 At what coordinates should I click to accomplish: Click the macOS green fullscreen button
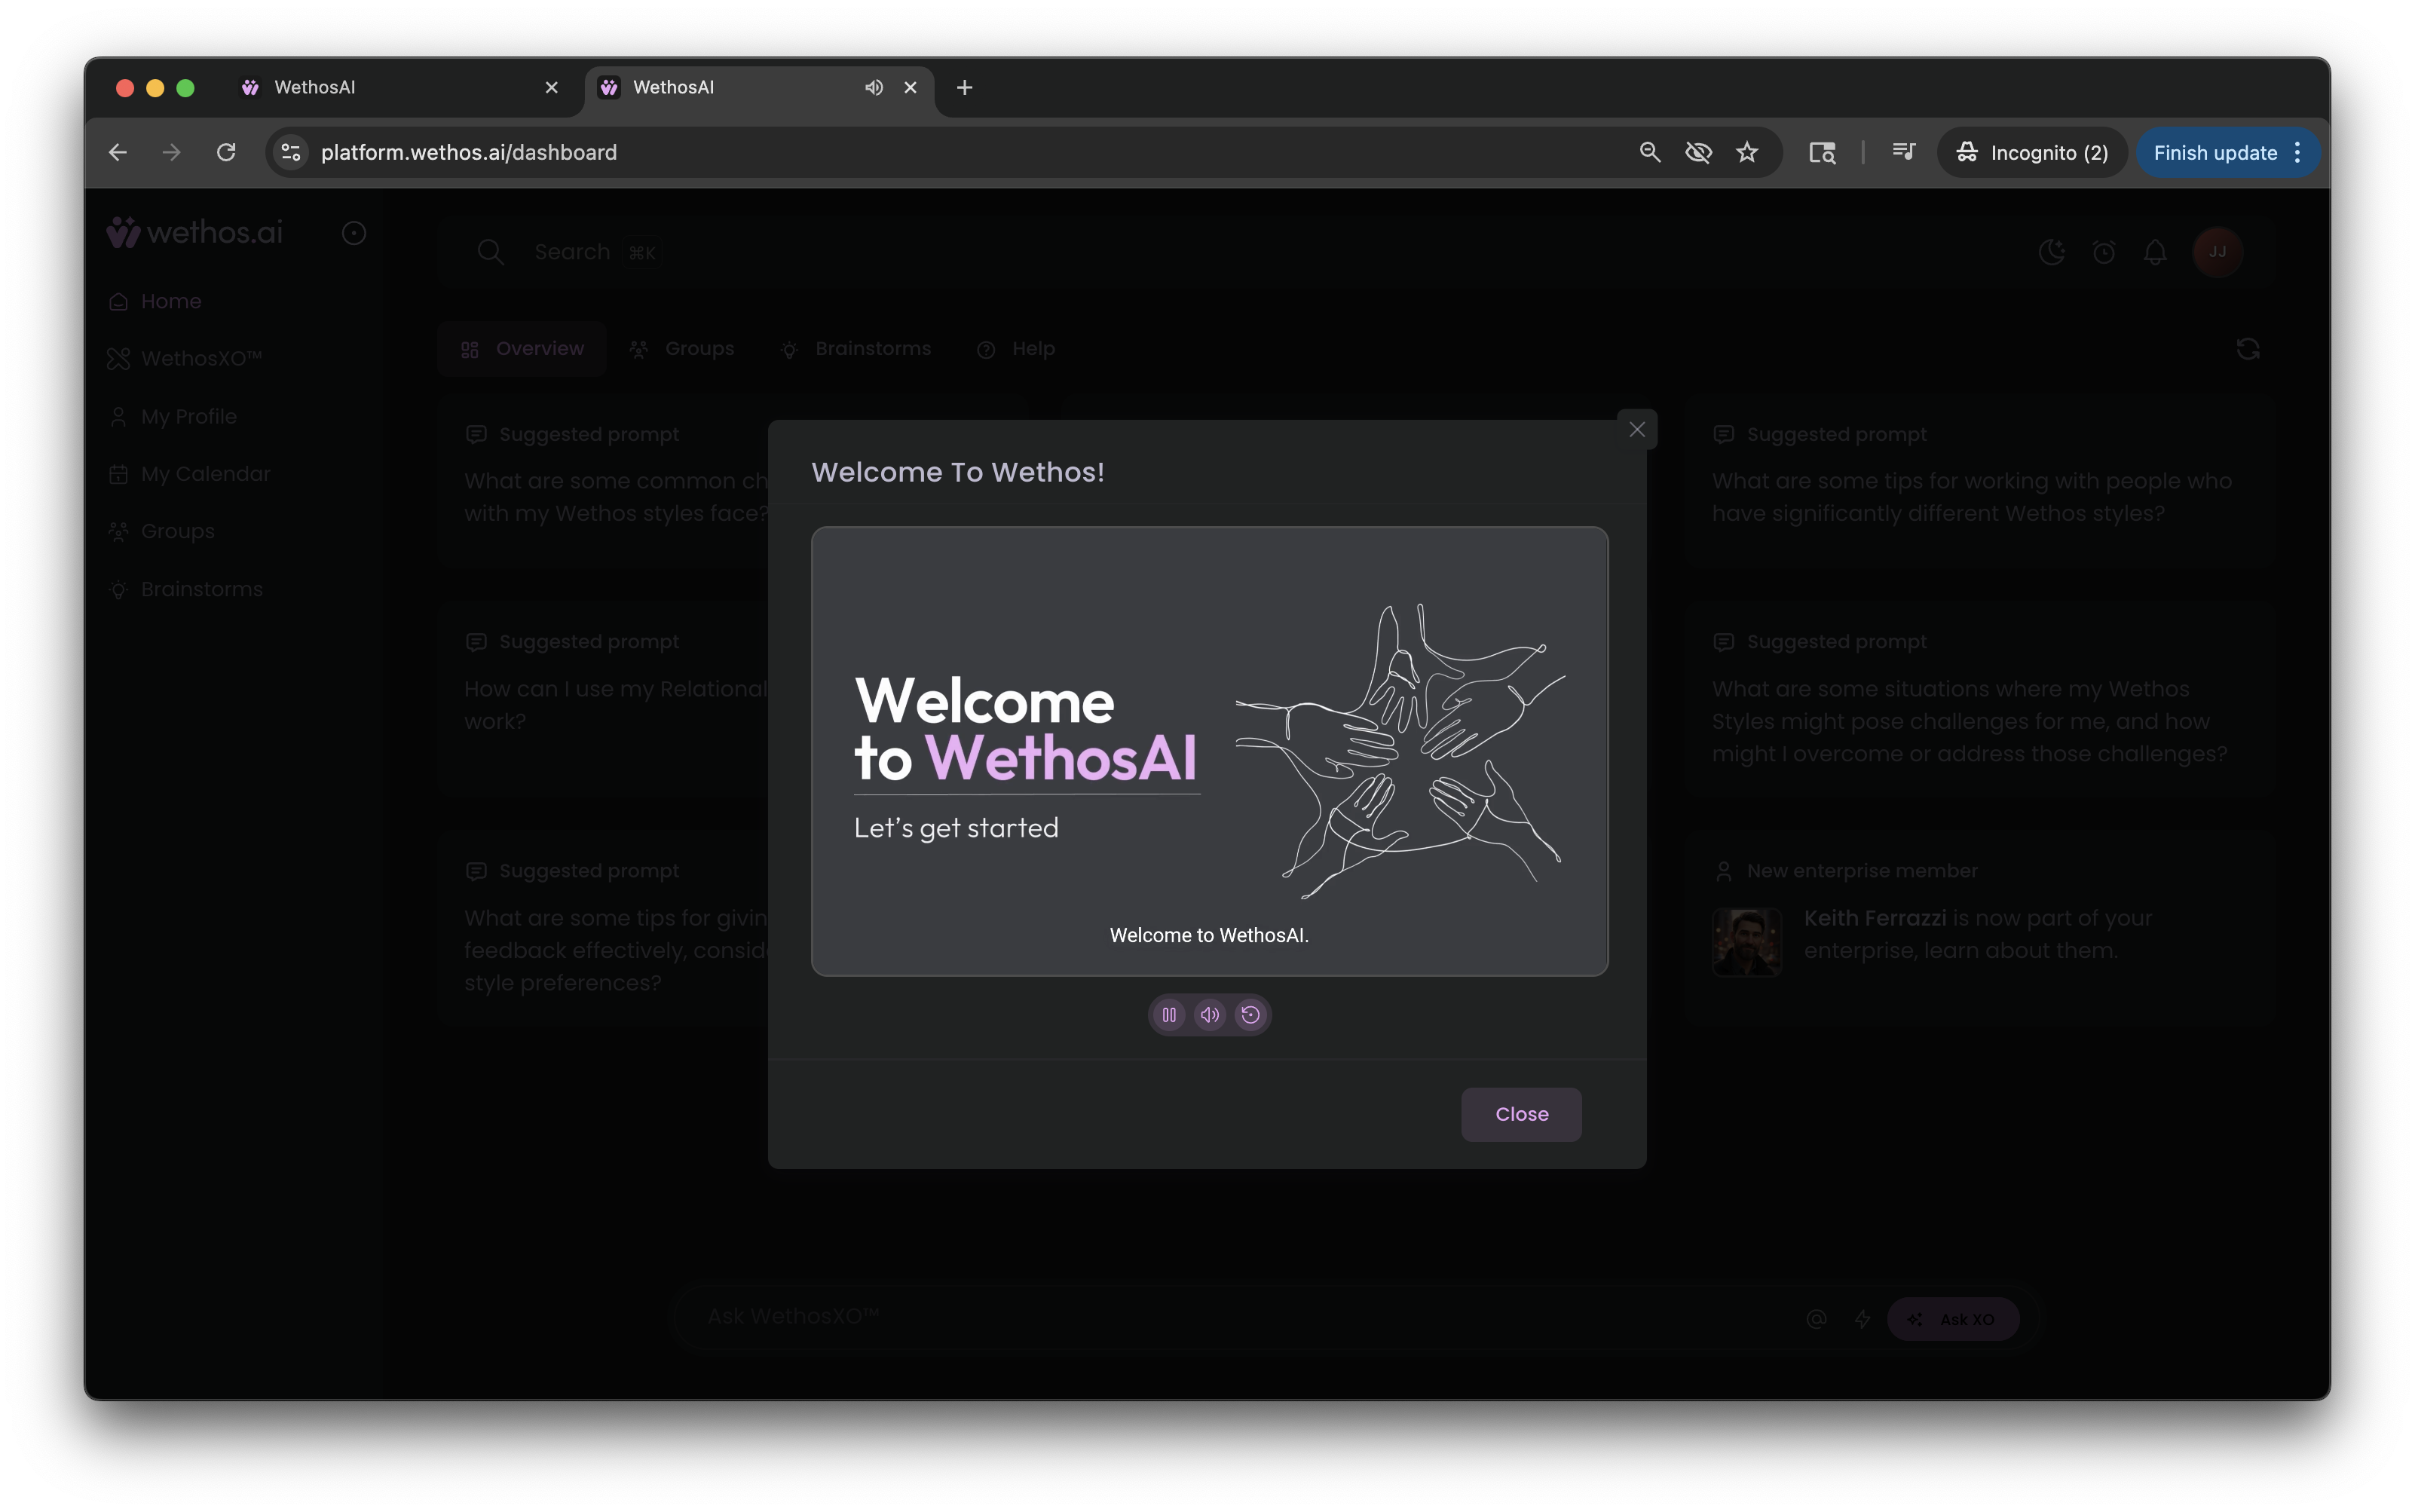[185, 88]
